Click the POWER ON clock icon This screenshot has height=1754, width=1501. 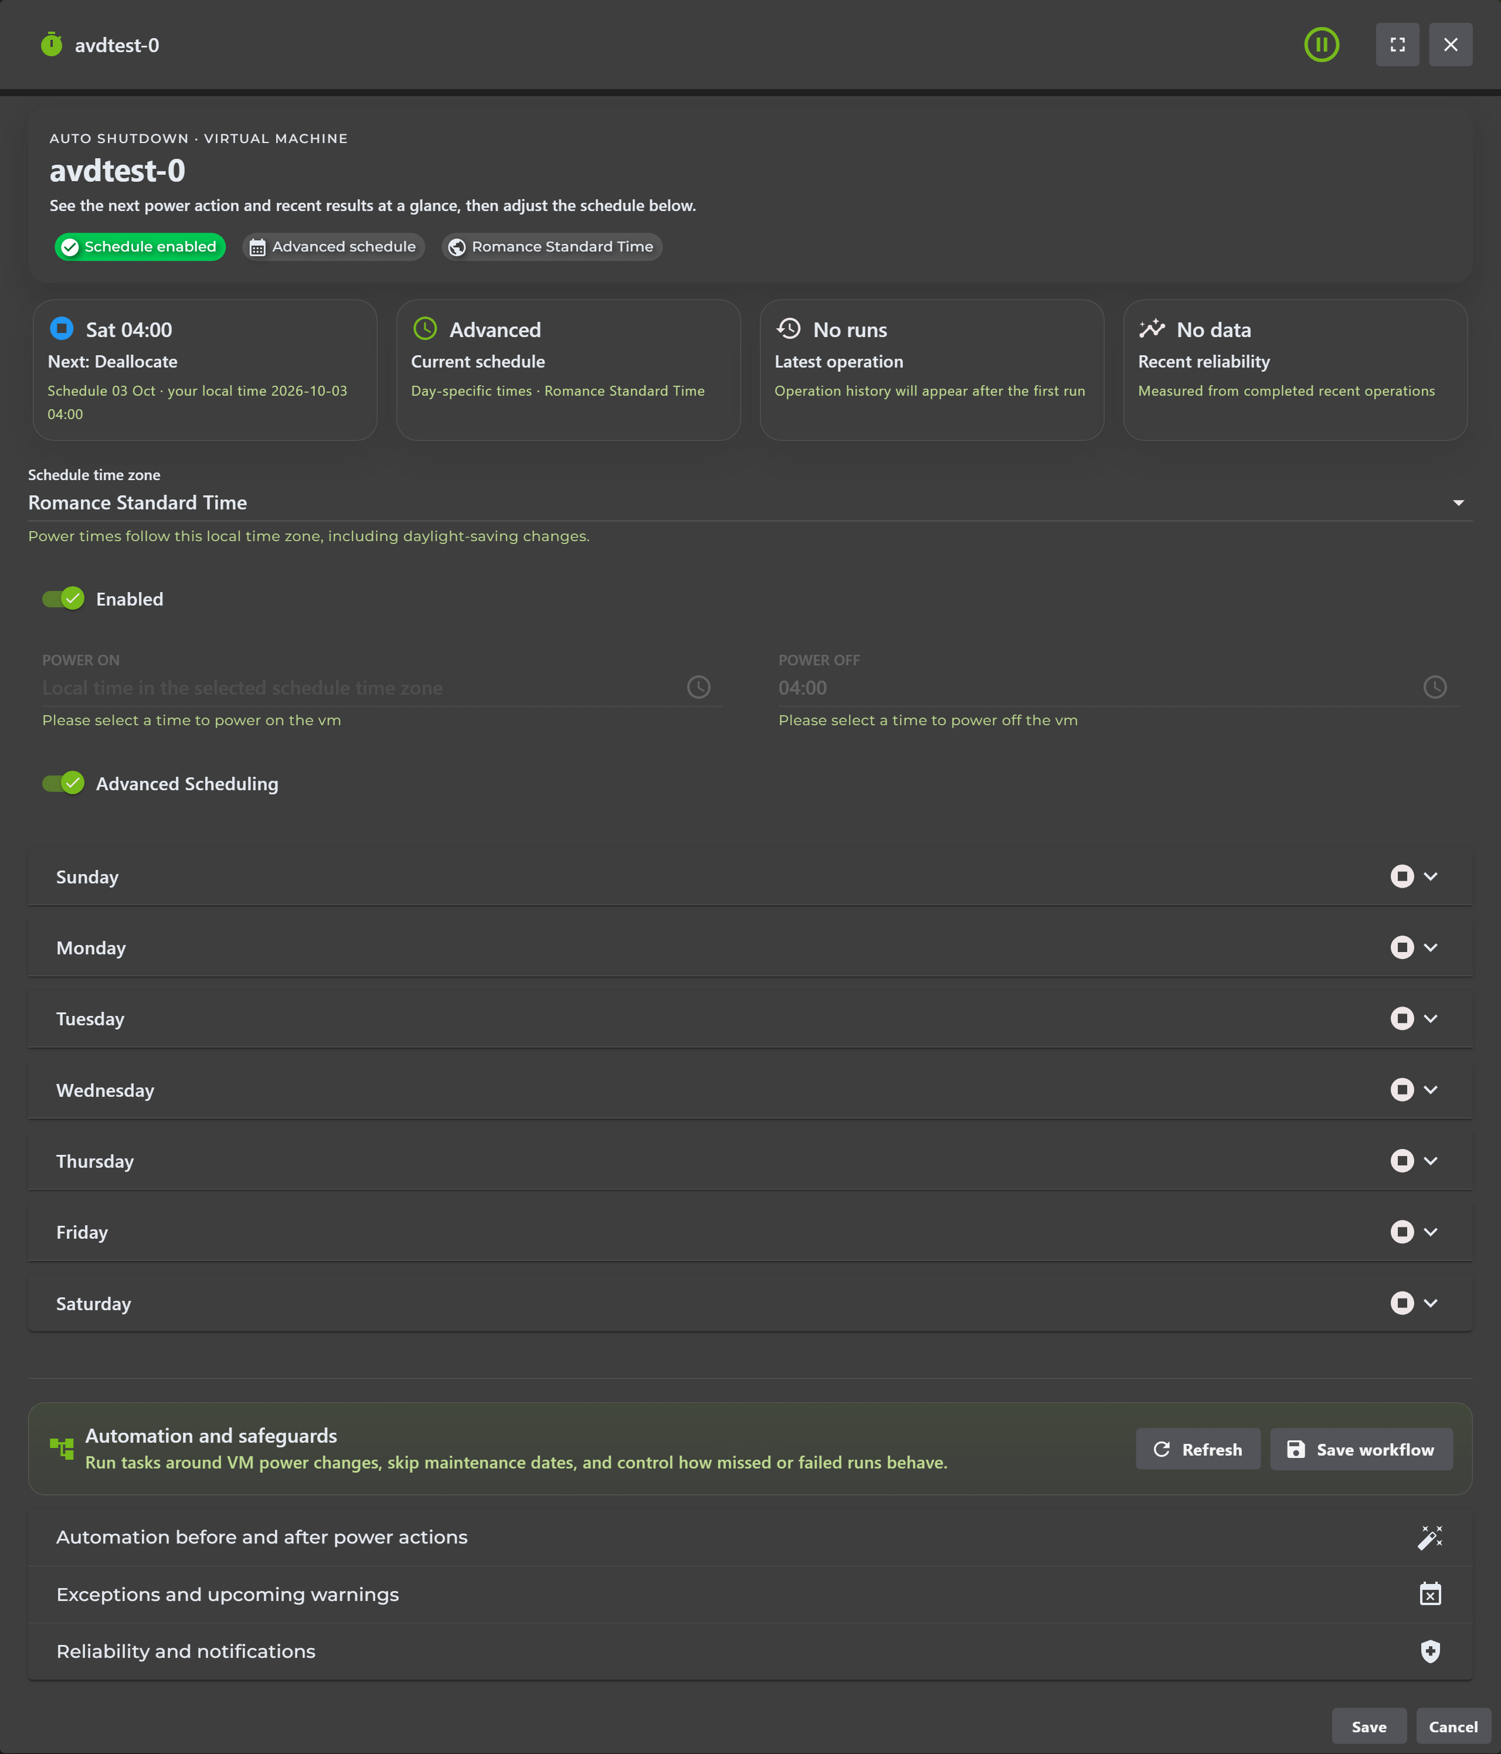coord(698,686)
